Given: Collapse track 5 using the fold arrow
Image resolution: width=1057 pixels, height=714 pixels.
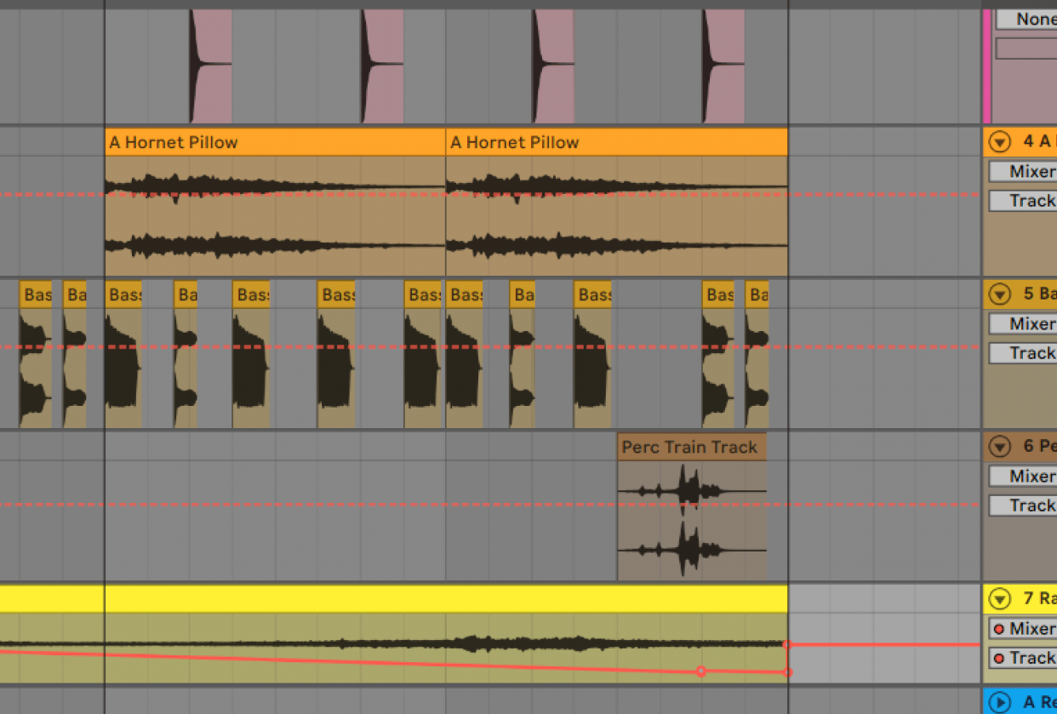Looking at the screenshot, I should (x=999, y=294).
